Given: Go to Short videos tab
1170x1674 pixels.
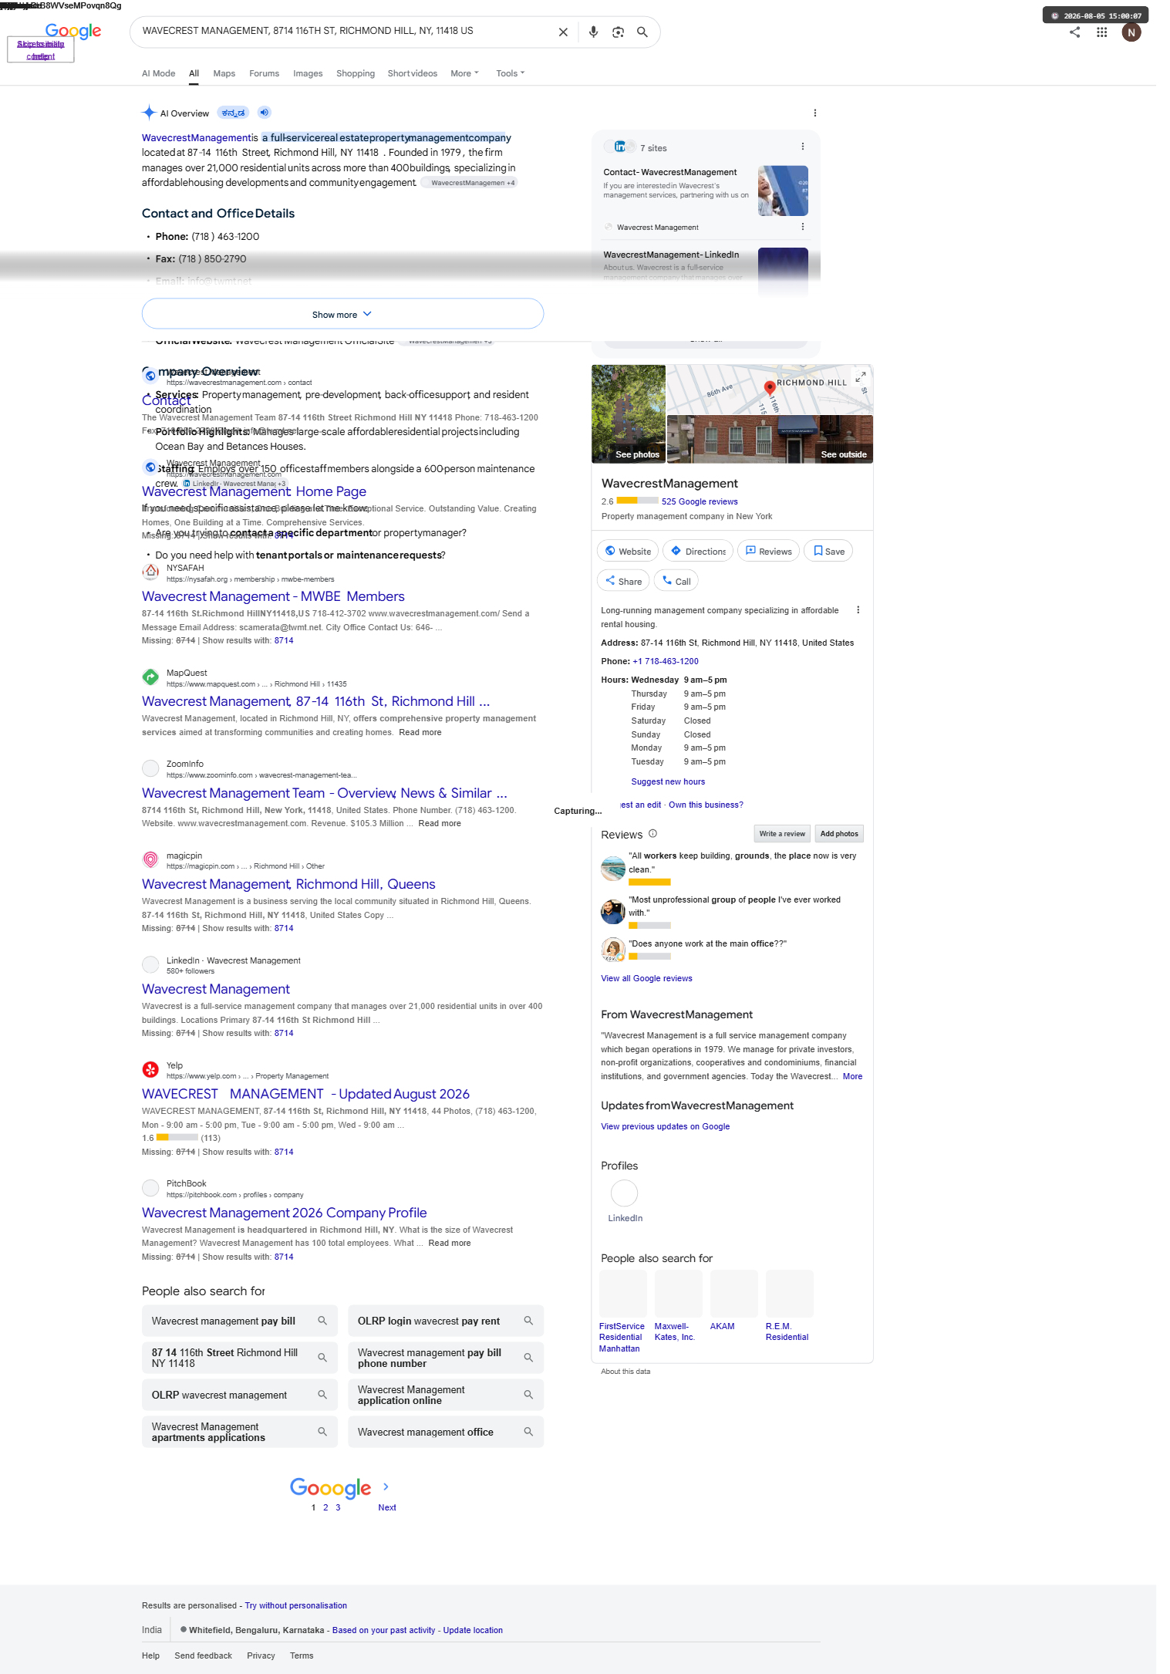Looking at the screenshot, I should (413, 73).
